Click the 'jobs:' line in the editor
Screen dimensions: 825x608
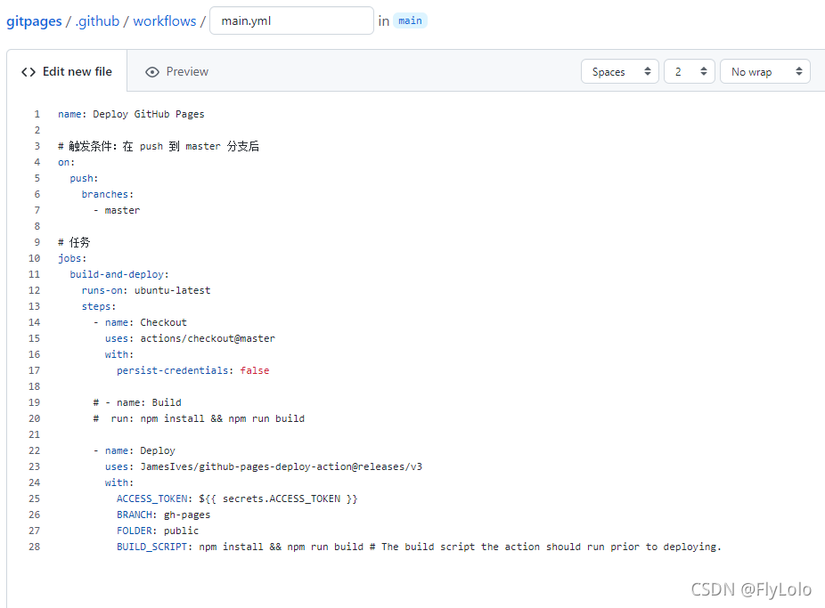tap(72, 258)
